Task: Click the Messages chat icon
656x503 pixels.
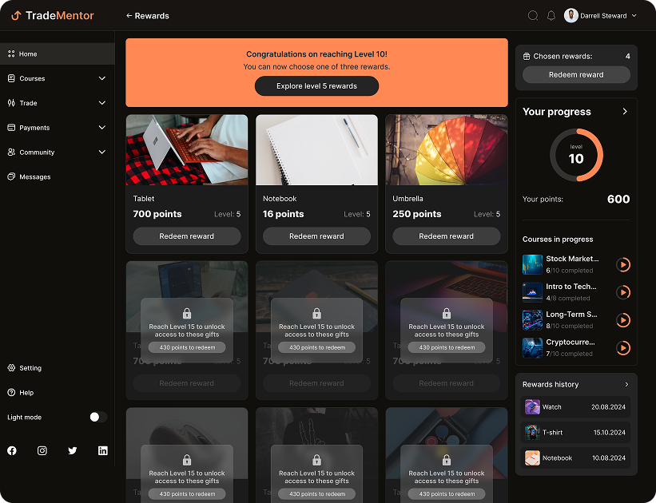Action: 11,177
